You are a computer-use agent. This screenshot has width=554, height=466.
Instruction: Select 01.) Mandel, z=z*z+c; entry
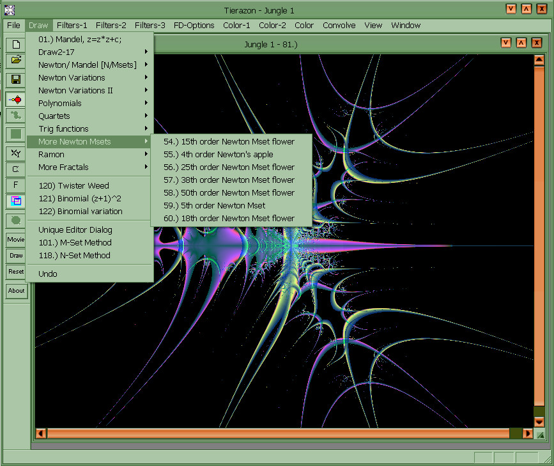[89, 39]
